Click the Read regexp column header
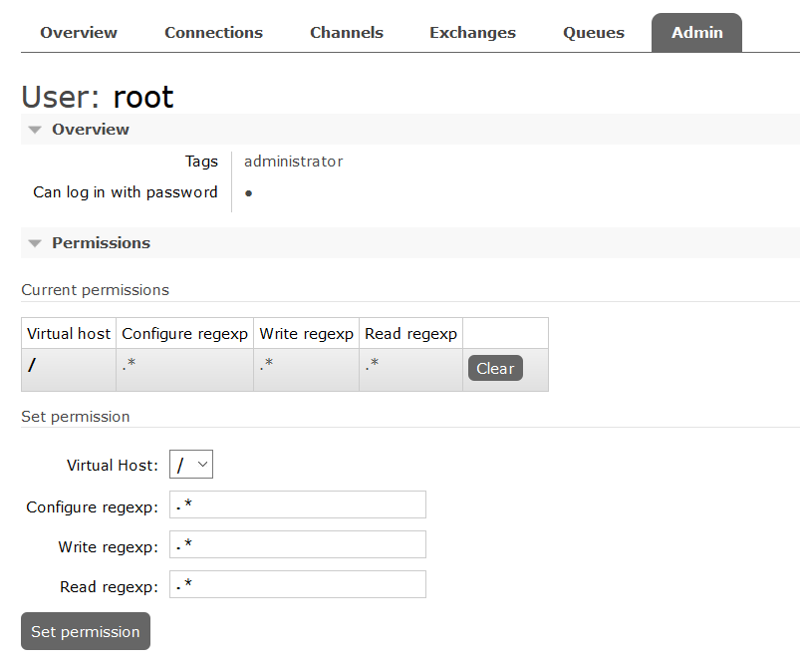This screenshot has height=668, width=800. click(410, 333)
